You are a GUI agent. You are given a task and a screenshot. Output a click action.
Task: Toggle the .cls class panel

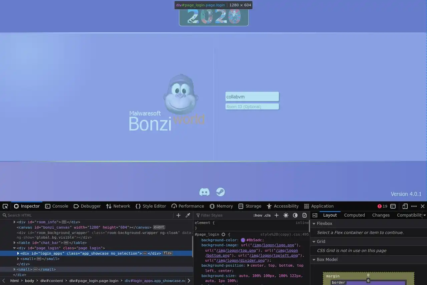(x=267, y=215)
